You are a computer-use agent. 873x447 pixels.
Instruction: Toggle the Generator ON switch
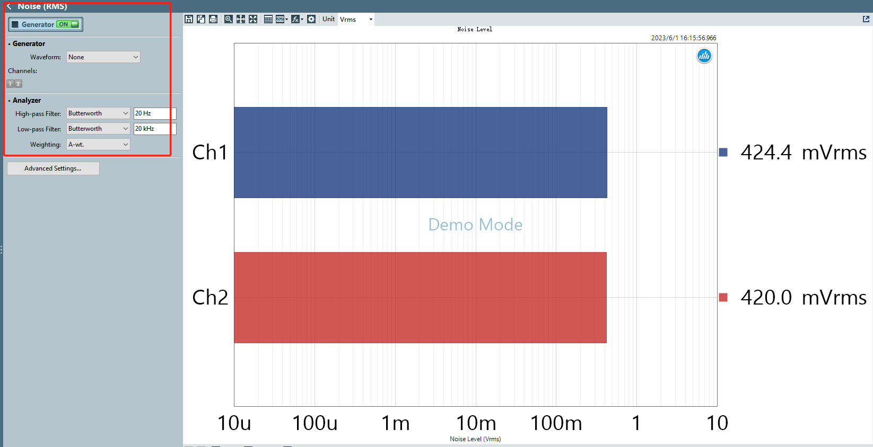pos(68,24)
